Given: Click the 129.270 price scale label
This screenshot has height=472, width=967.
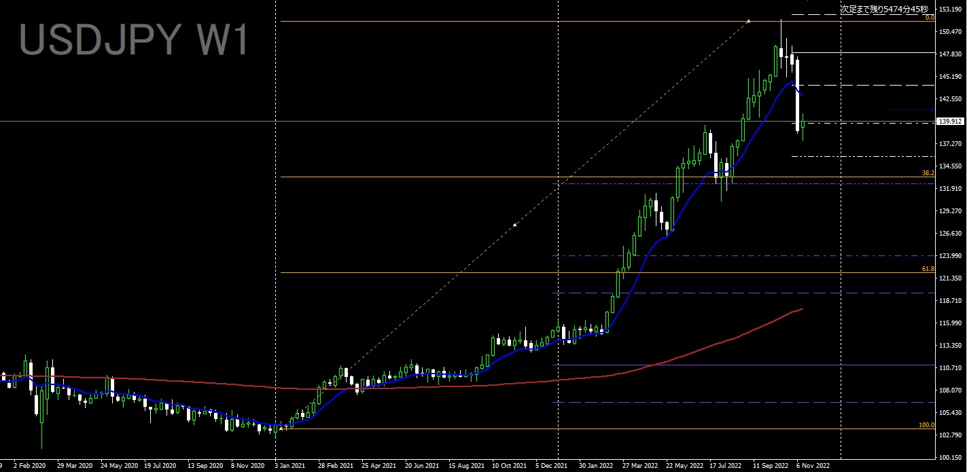Looking at the screenshot, I should pos(951,211).
